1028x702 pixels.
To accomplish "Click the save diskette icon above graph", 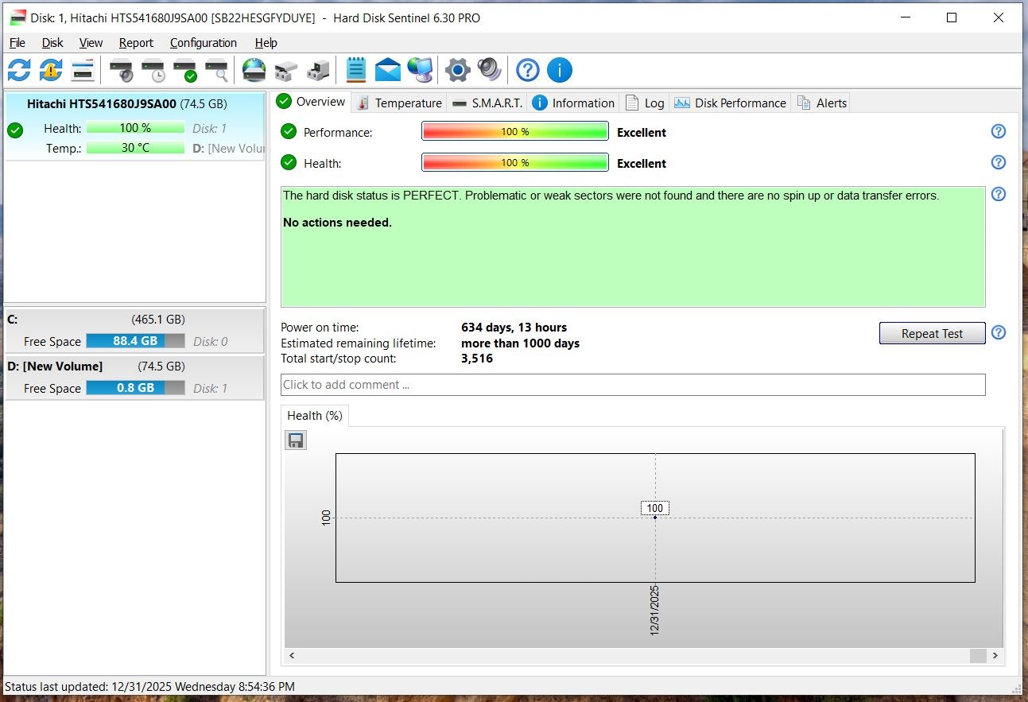I will tap(296, 440).
